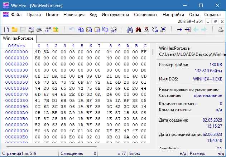Restore the inner document window
The width and height of the screenshot is (226, 157).
[215, 22]
